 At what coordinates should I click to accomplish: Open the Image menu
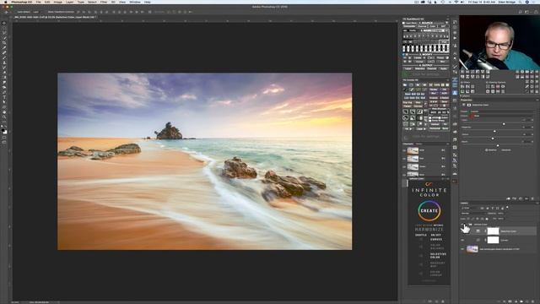[58, 2]
